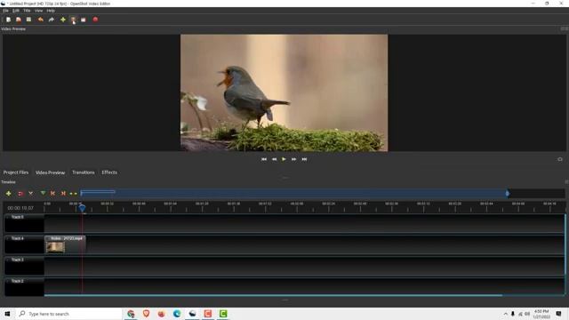
Task: Switch to the Transitions tab
Action: [x=83, y=172]
